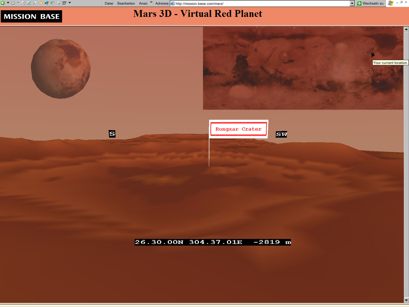Click the S compass marker
The image size is (409, 307).
[112, 134]
